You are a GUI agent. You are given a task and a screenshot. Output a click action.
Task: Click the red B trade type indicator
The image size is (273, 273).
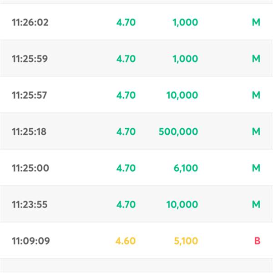point(258,241)
